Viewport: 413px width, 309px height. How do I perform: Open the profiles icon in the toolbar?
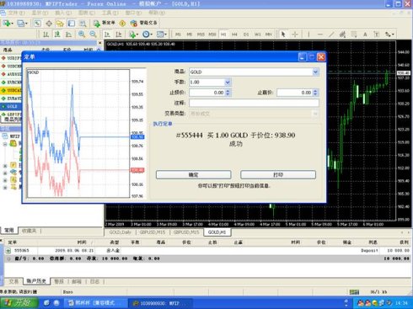point(22,24)
